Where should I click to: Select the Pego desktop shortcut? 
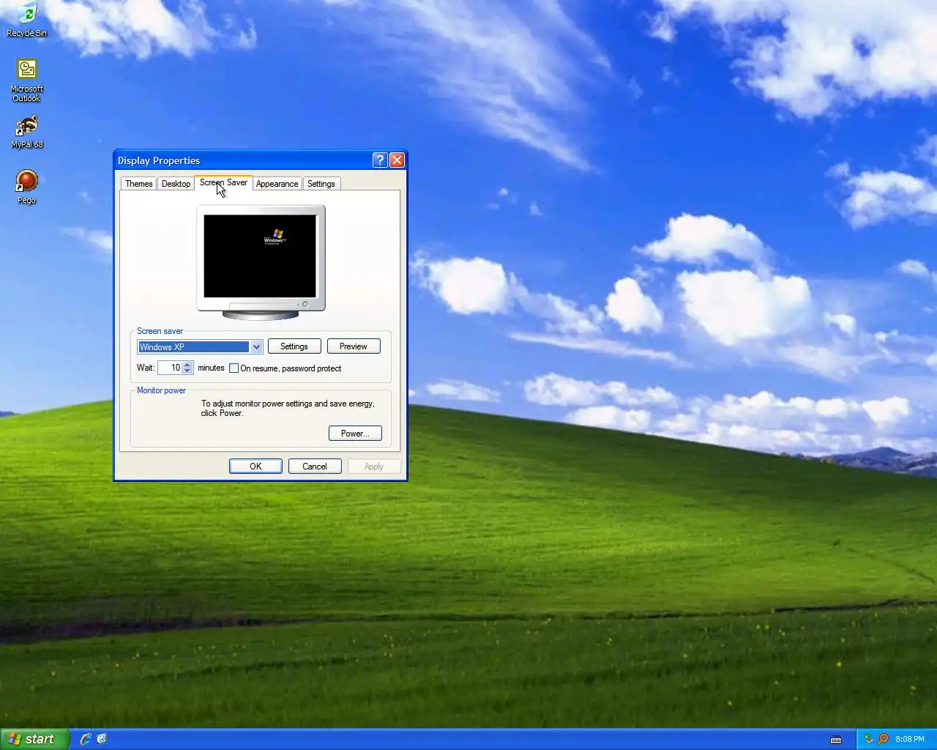(26, 187)
